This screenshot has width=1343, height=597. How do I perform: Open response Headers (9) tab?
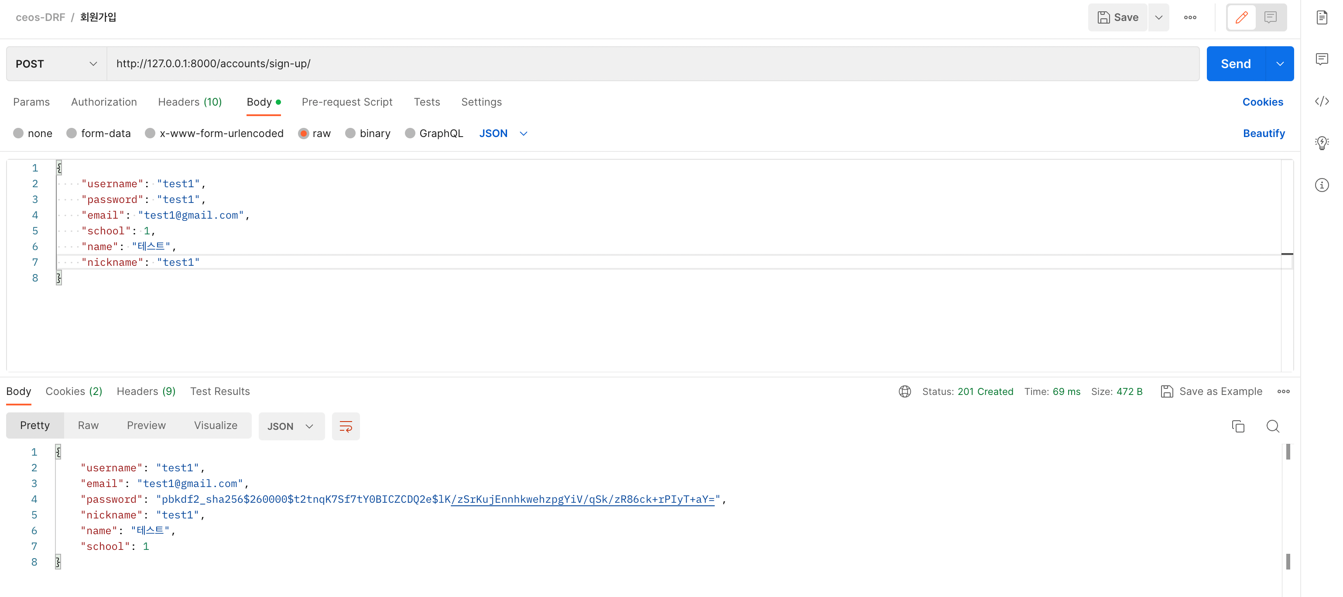click(146, 391)
